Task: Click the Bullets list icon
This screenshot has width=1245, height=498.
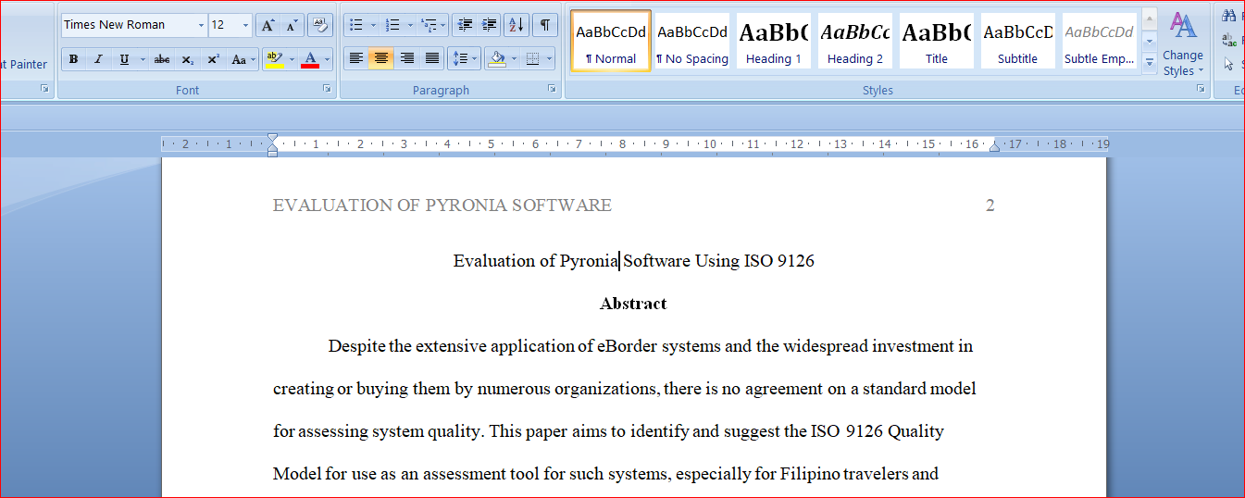Action: [356, 25]
